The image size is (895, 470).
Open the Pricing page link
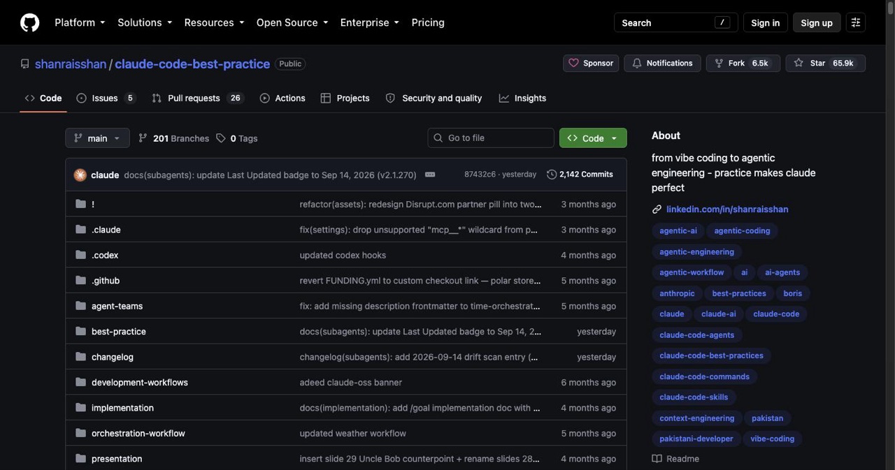tap(428, 22)
